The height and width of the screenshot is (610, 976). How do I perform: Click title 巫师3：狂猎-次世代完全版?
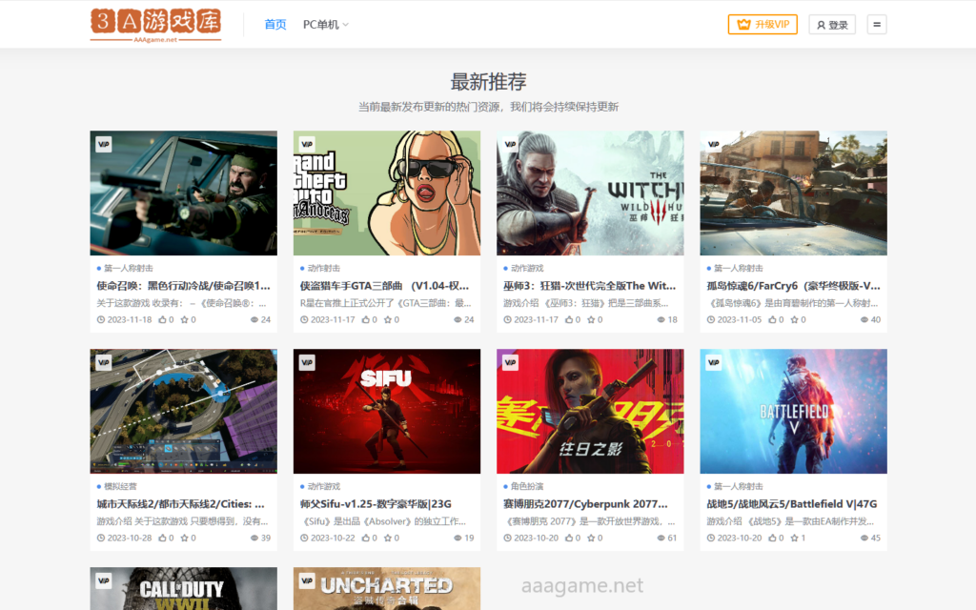click(589, 286)
